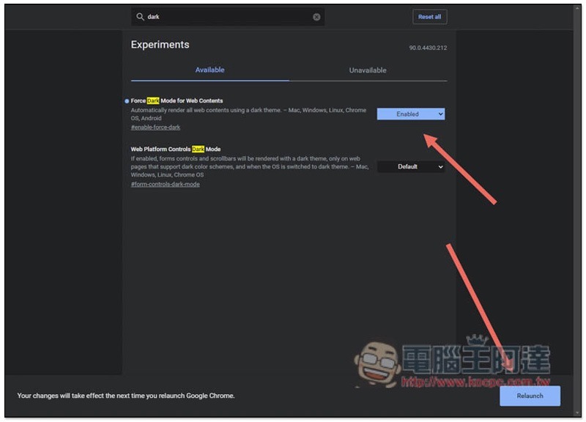
Task: Click the search magnifier icon
Action: [140, 16]
